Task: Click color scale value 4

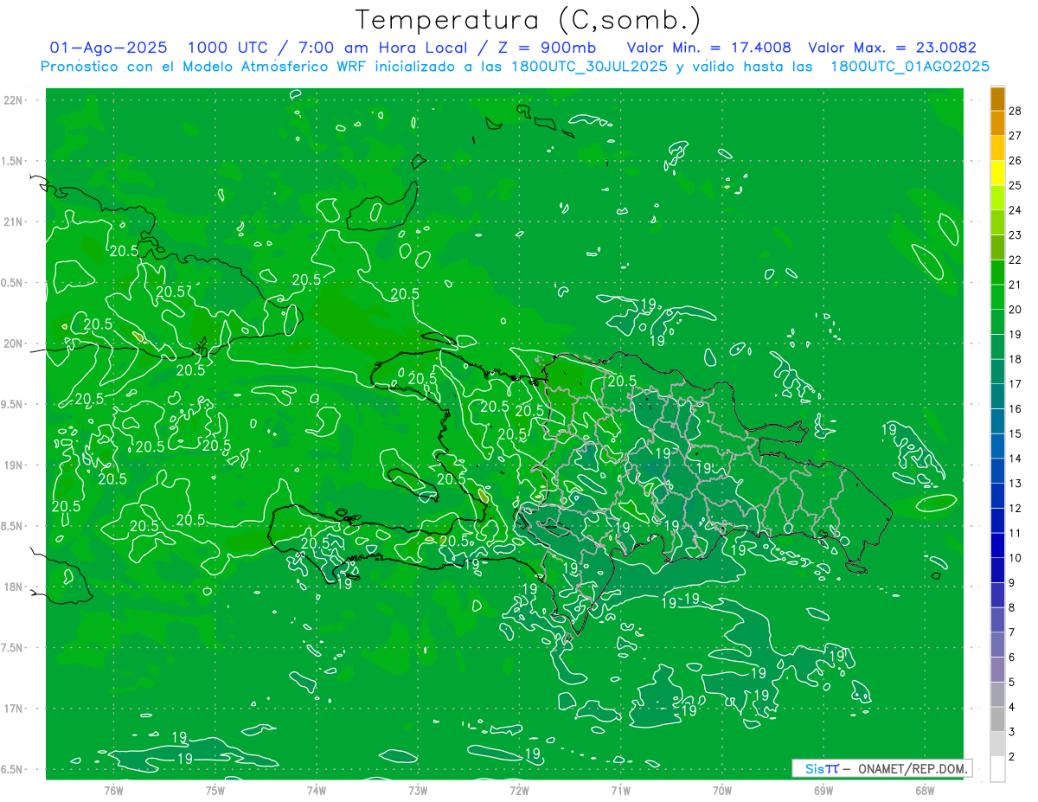Action: 1012,708
